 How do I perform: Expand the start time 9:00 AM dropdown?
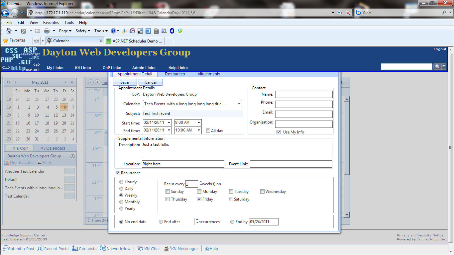199,123
